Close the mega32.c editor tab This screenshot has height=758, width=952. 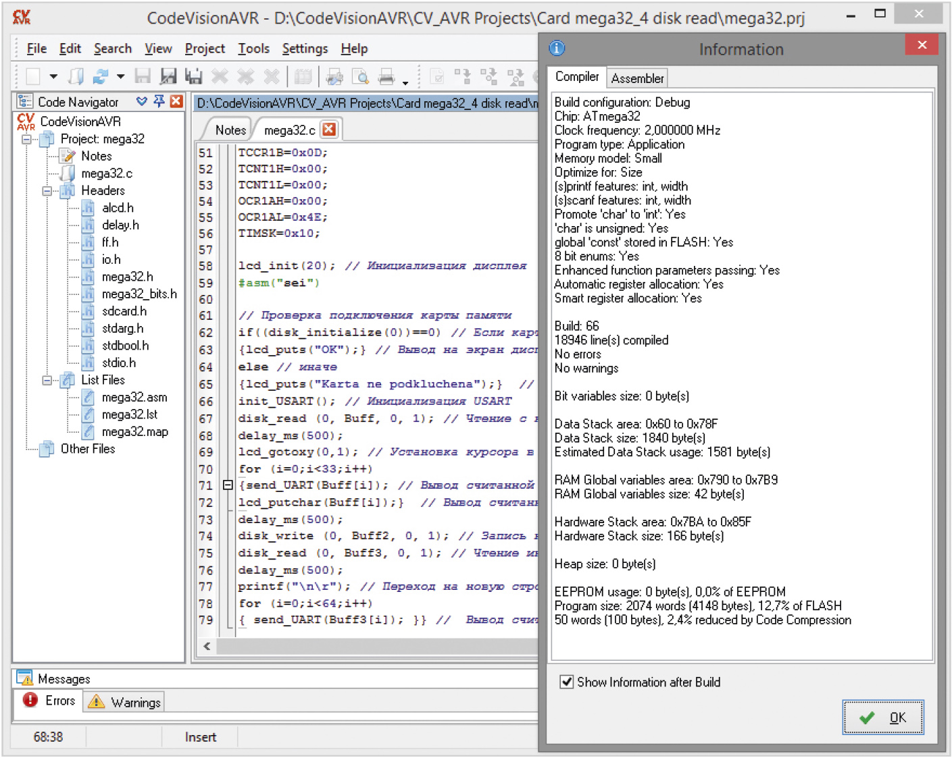pyautogui.click(x=329, y=129)
